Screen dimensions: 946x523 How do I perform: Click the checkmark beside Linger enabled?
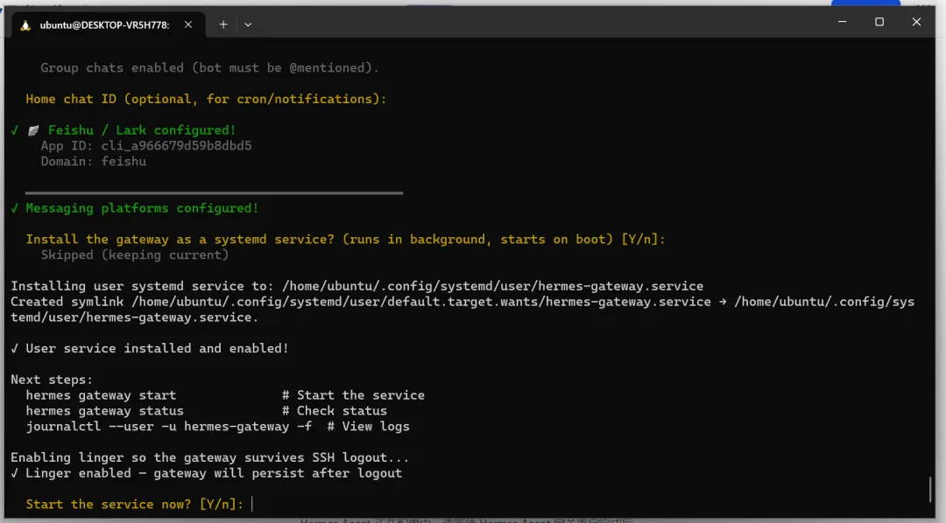tap(15, 473)
